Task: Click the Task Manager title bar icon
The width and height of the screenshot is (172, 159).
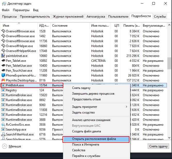Action: pyautogui.click(x=4, y=4)
